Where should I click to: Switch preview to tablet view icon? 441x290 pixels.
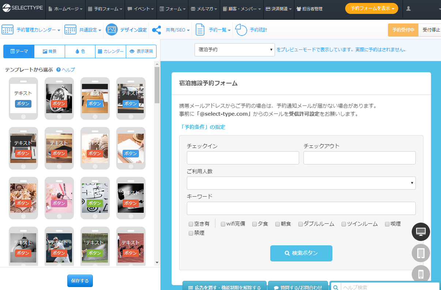421,253
